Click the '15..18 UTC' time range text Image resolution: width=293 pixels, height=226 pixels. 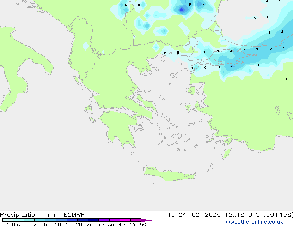tap(242, 215)
